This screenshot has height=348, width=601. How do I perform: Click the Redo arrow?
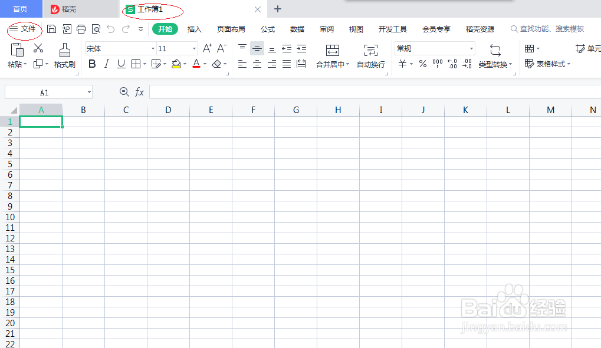[x=126, y=29]
